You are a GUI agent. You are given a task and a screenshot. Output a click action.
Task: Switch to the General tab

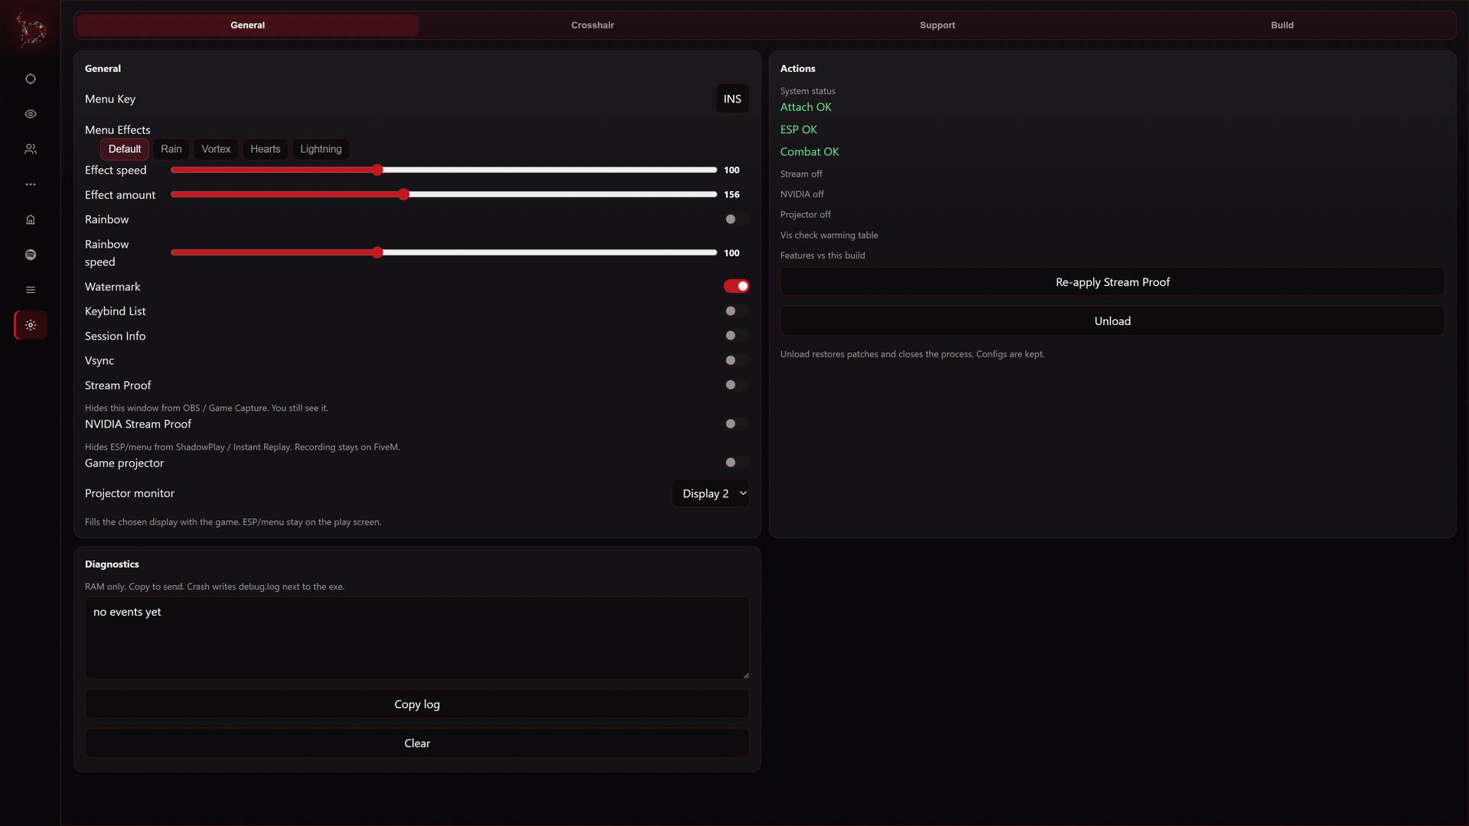[248, 25]
